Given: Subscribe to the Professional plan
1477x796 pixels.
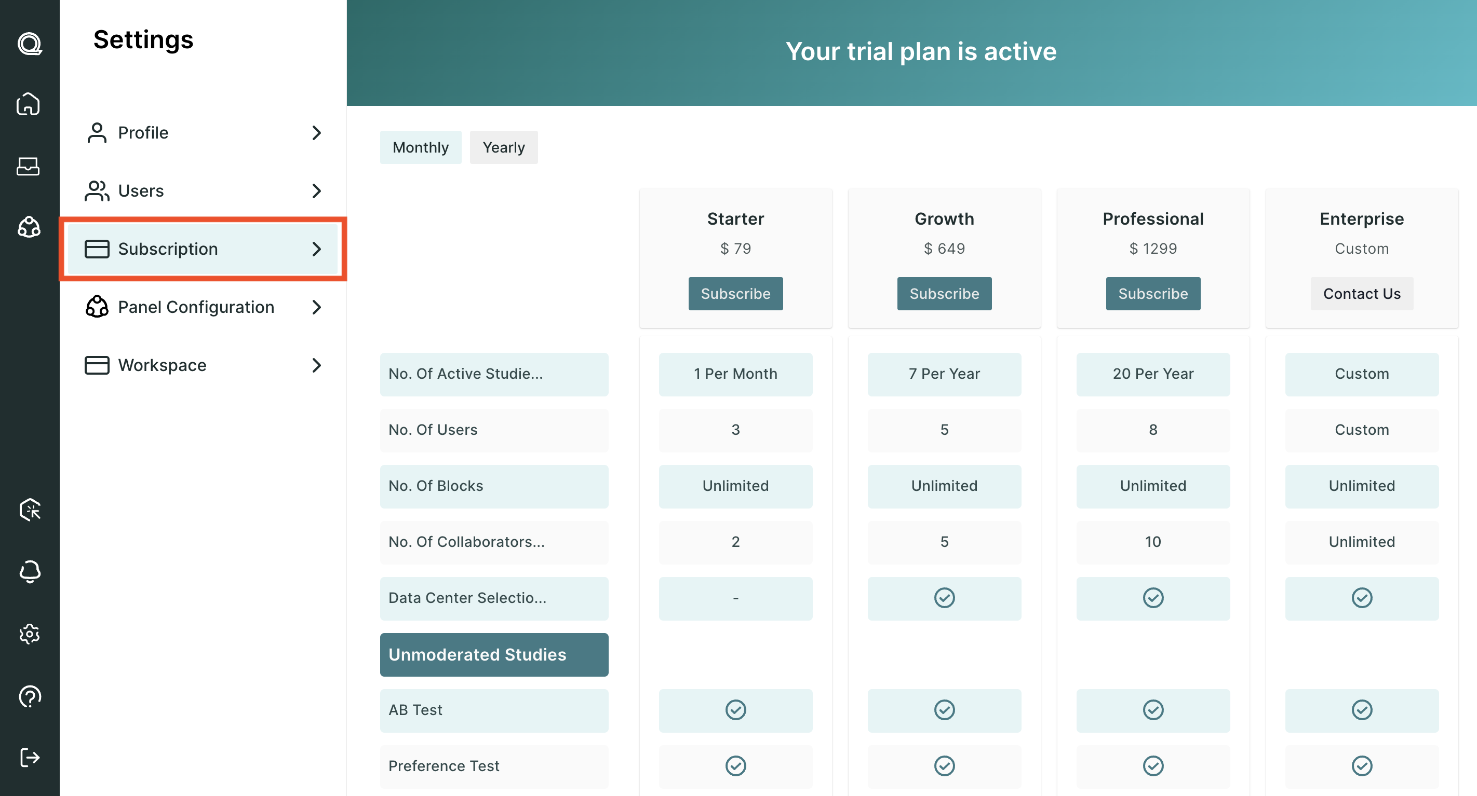Looking at the screenshot, I should [1152, 293].
